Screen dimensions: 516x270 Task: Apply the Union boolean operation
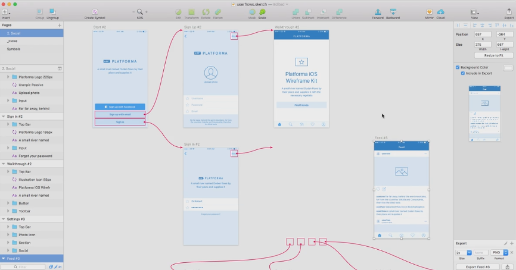coord(296,12)
